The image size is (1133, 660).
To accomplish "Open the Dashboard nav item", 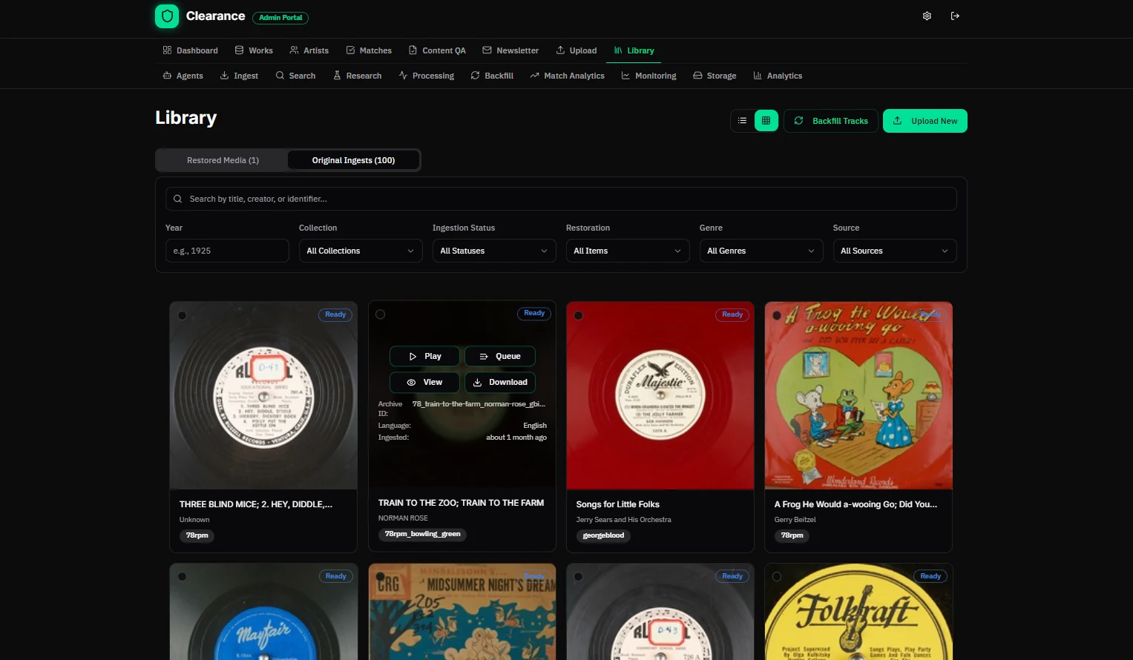I will tap(190, 50).
